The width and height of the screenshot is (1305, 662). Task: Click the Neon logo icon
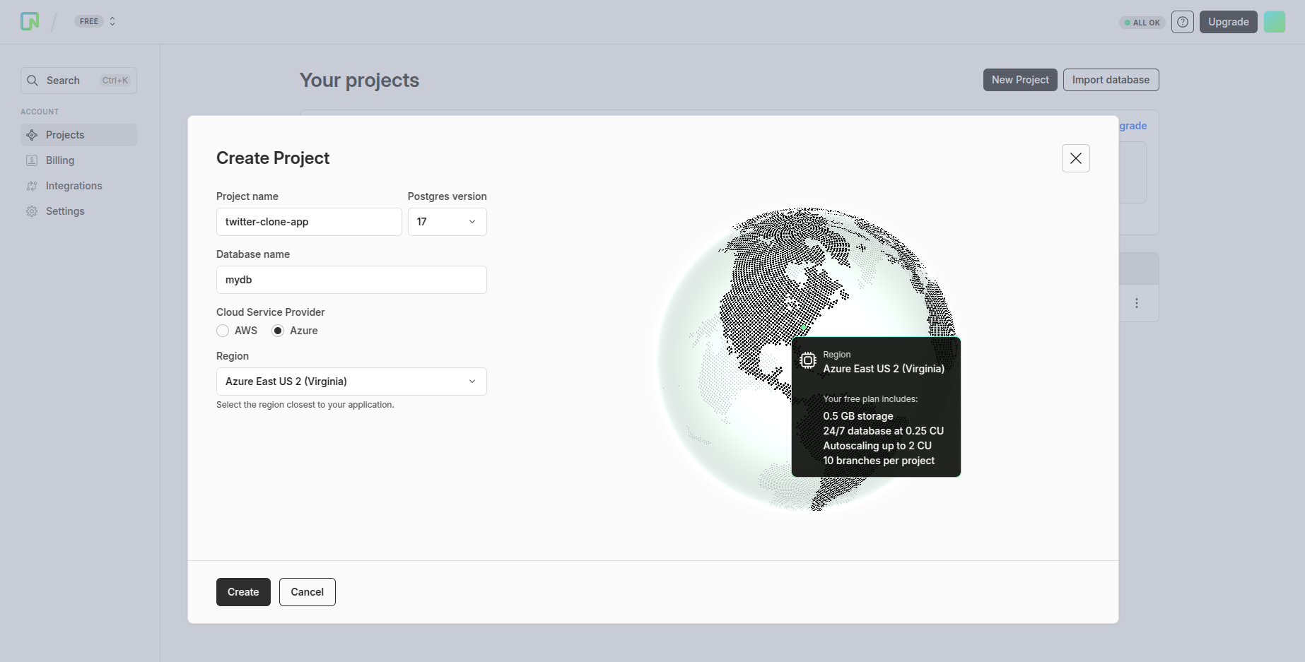point(30,22)
